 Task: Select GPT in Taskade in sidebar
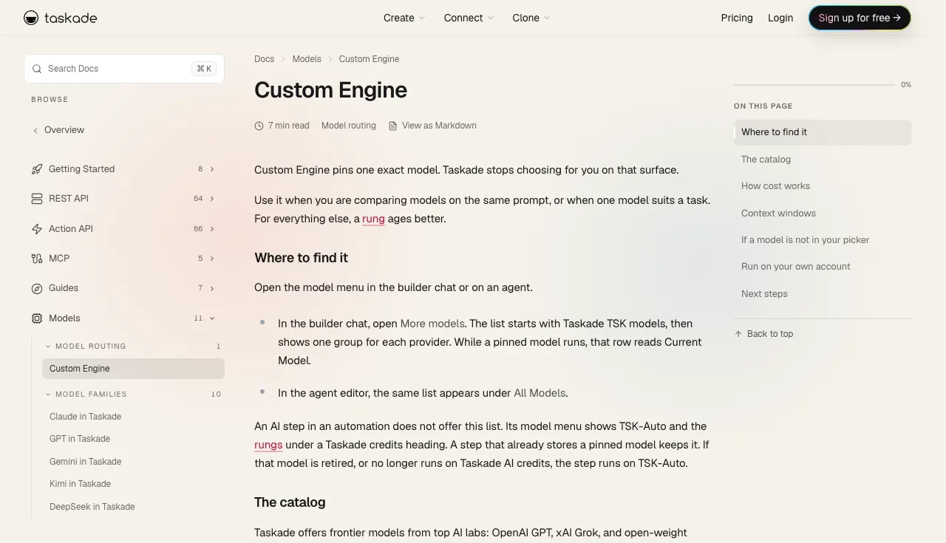pos(80,439)
